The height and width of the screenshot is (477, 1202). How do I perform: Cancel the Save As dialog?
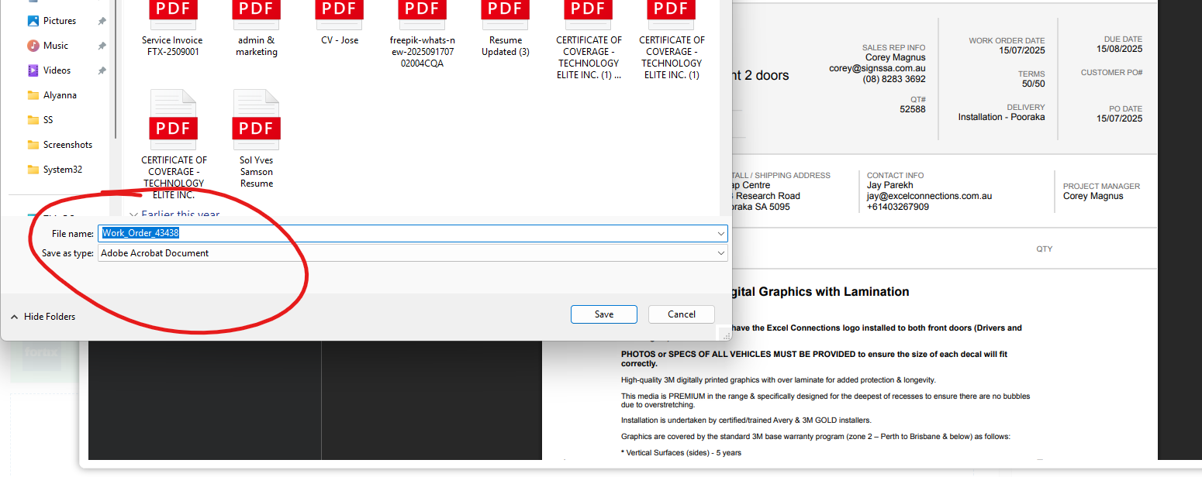(x=681, y=314)
